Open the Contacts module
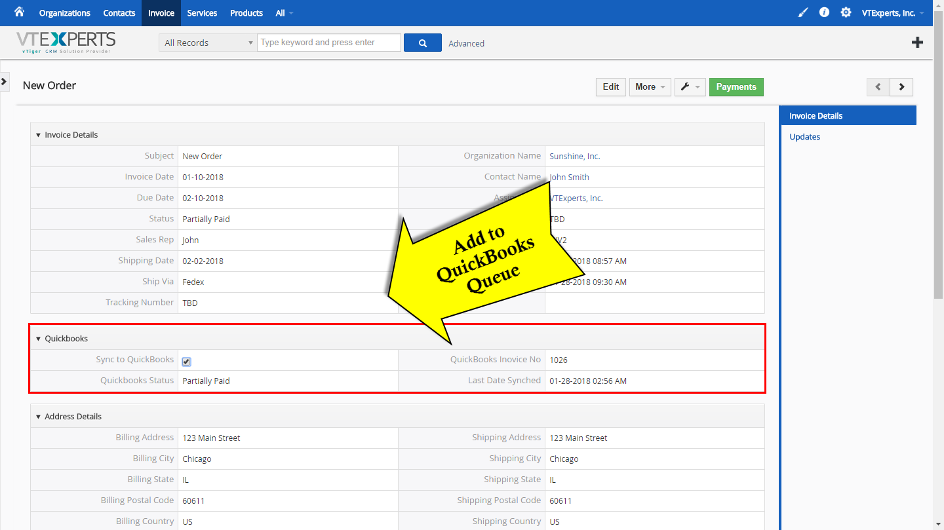 coord(119,13)
